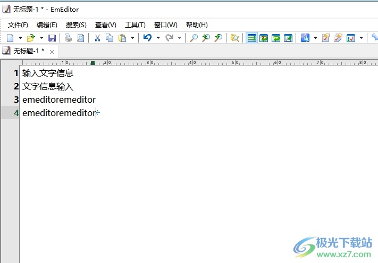378x263 pixels.
Task: Click the Find Next magnifier icon
Action: tap(218, 38)
